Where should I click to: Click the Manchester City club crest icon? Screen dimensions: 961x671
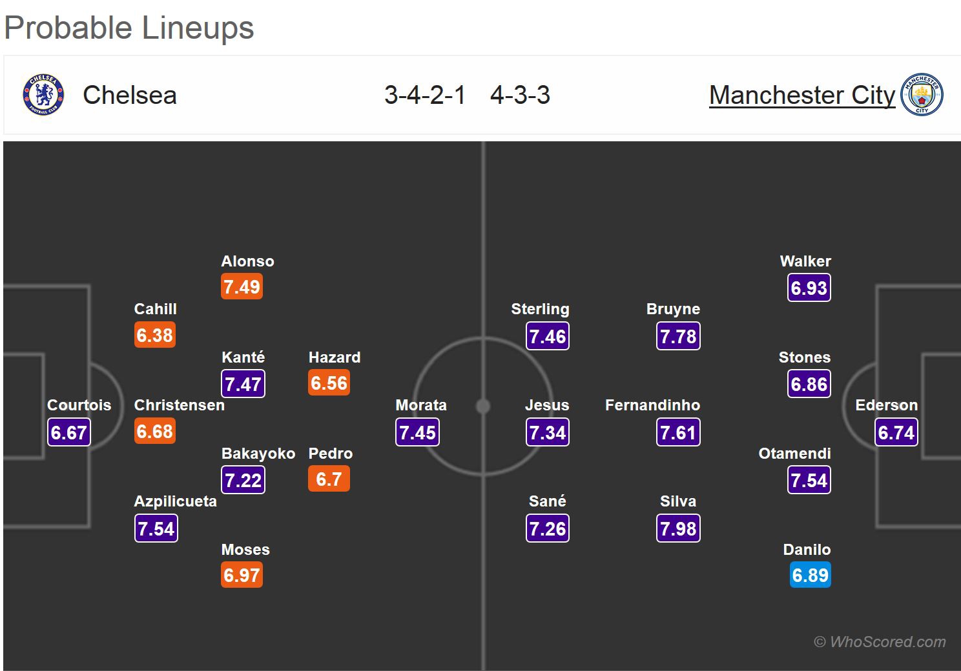(x=922, y=95)
